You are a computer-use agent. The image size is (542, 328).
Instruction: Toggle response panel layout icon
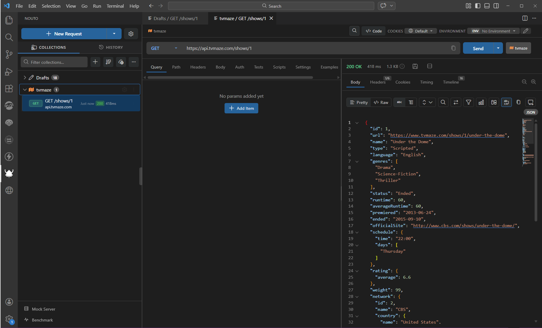[x=430, y=66]
